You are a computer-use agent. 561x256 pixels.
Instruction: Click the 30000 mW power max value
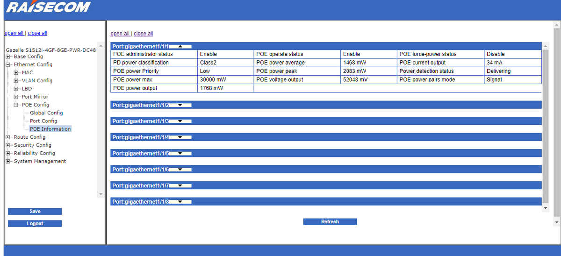(x=213, y=80)
